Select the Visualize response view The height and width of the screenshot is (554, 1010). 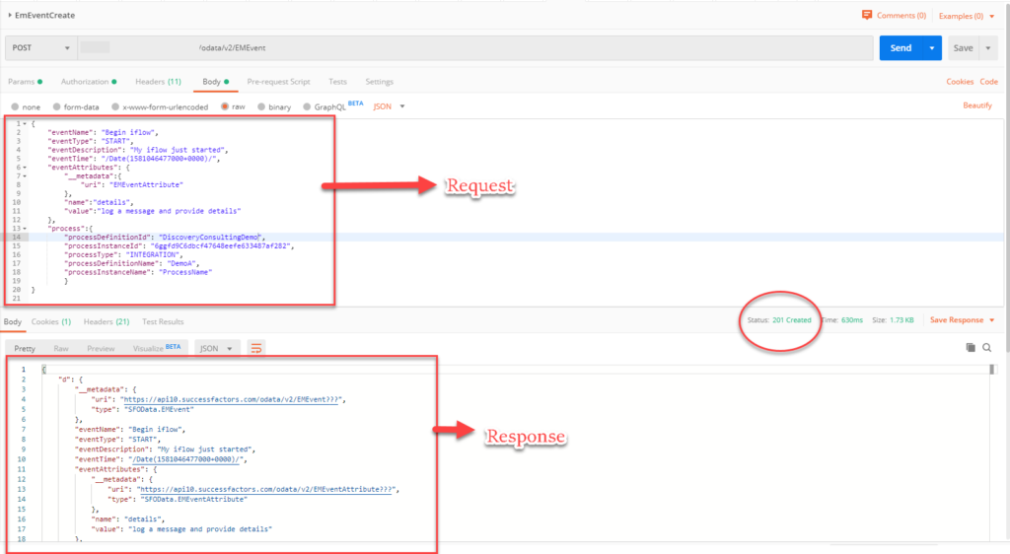pos(157,348)
